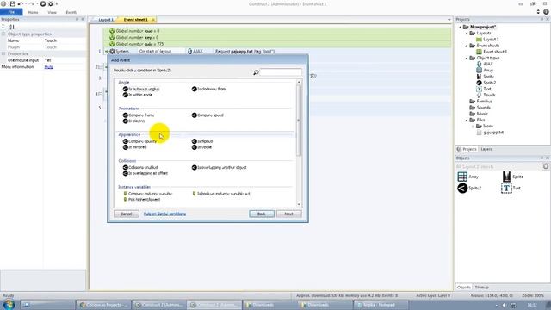Select 'Is between angles' condition

pyautogui.click(x=141, y=89)
